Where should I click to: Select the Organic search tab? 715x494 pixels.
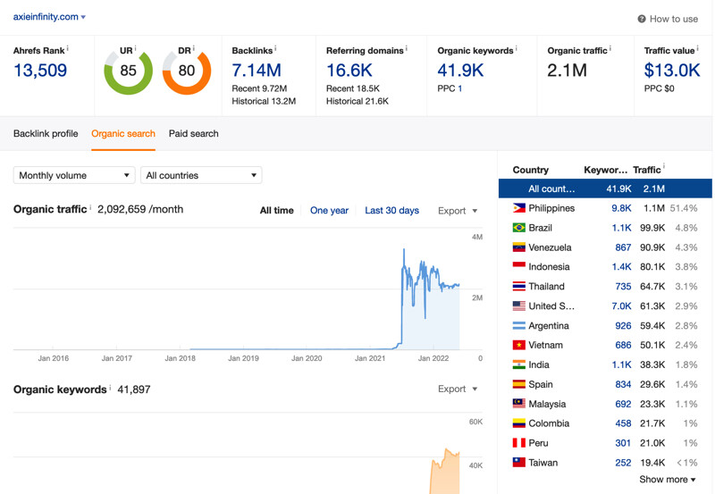click(x=123, y=133)
